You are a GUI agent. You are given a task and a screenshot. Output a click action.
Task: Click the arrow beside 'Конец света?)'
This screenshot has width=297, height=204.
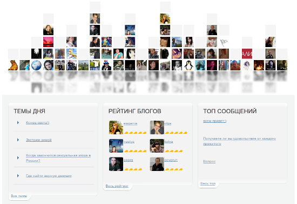click(18, 123)
